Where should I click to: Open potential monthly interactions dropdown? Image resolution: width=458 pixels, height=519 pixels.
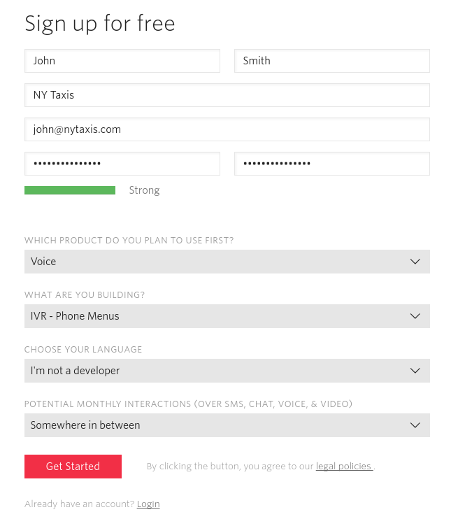[x=210, y=425]
